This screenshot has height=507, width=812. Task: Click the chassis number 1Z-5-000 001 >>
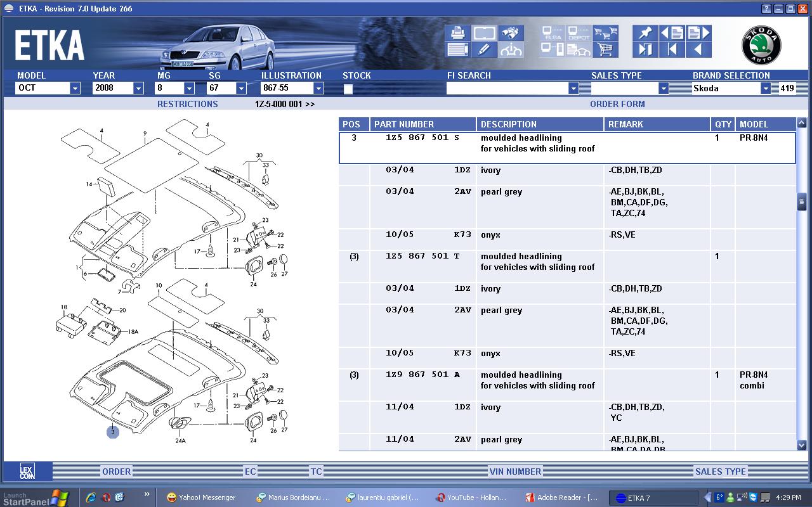(x=285, y=104)
